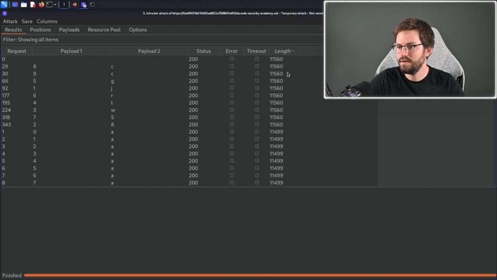Click the show desktop icon in panel

point(15,4)
